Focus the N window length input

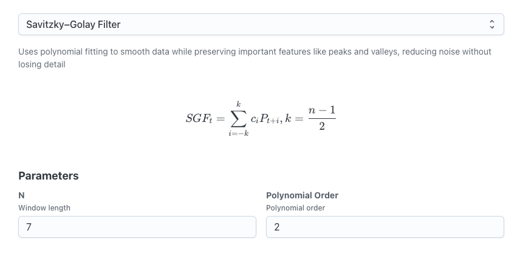(137, 227)
